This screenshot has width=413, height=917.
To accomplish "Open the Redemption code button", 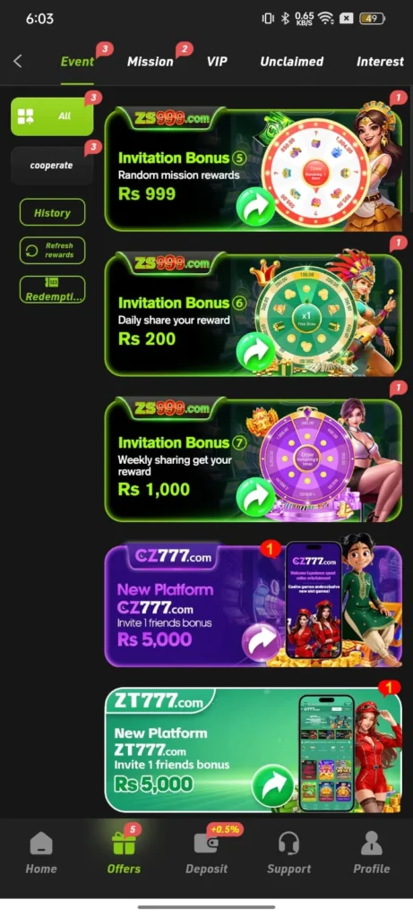I will (52, 289).
